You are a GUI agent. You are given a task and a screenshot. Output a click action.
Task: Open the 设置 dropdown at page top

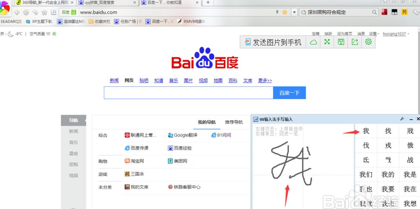[374, 34]
